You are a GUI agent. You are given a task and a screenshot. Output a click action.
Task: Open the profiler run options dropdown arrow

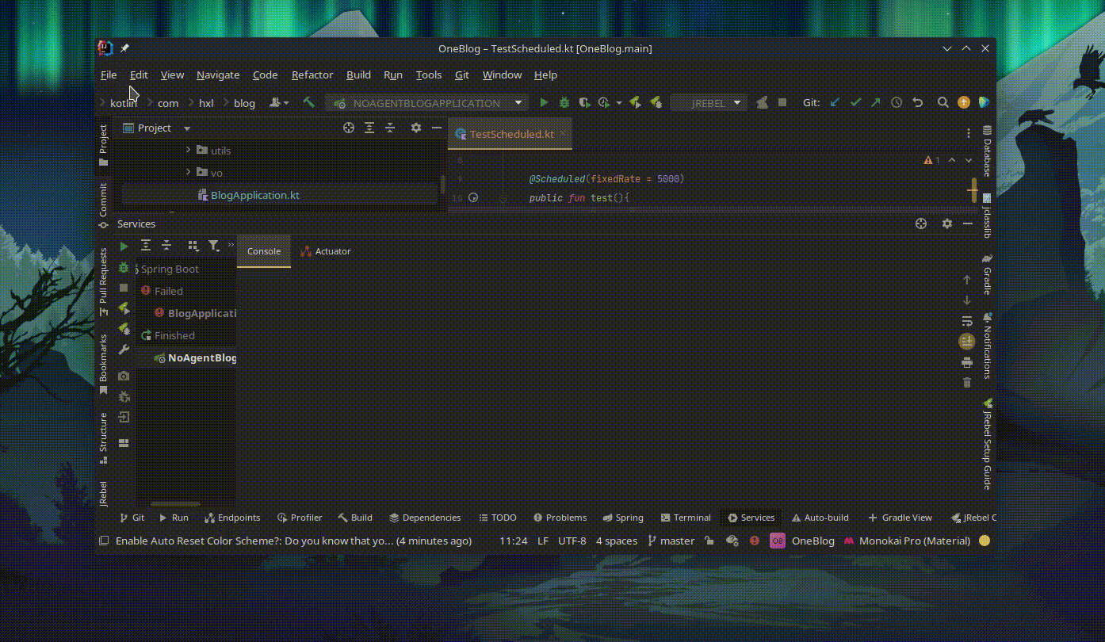(x=619, y=103)
